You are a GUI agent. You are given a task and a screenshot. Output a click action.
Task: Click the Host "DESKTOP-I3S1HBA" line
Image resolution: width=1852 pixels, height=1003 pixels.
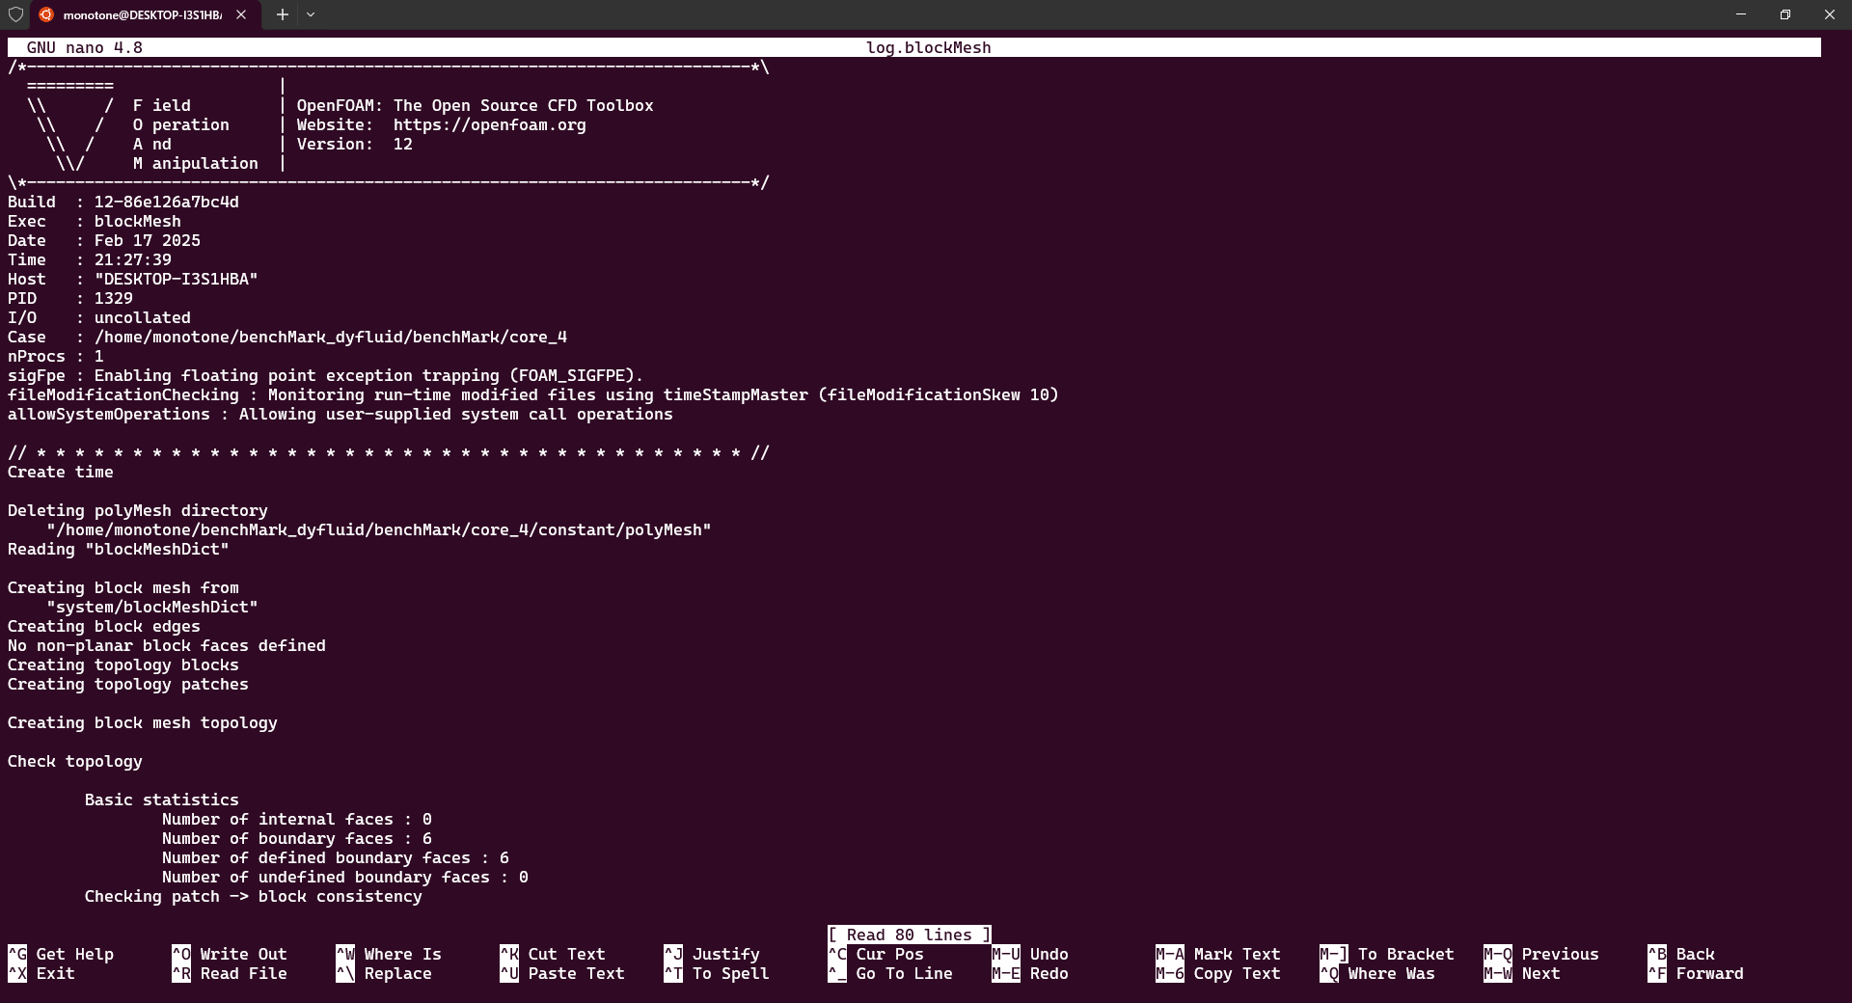[133, 279]
